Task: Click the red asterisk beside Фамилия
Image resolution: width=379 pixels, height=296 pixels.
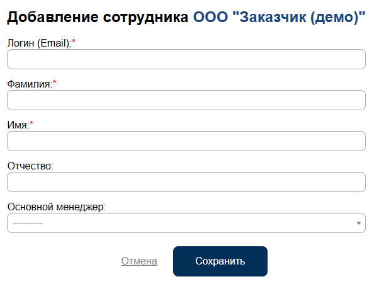Action: tap(55, 83)
